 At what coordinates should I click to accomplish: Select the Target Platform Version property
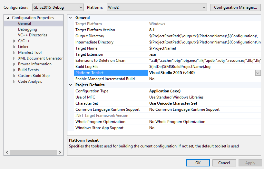pos(95,30)
